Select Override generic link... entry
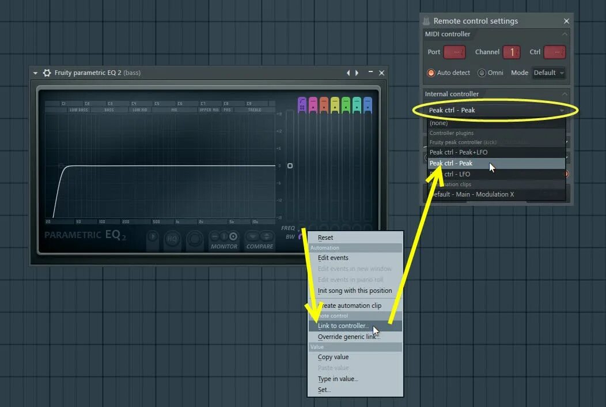The image size is (606, 407). (355, 337)
